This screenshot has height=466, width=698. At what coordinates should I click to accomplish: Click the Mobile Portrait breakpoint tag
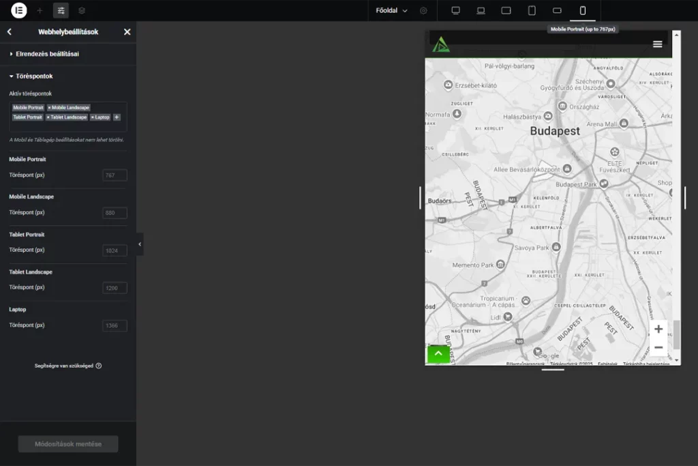[28, 107]
